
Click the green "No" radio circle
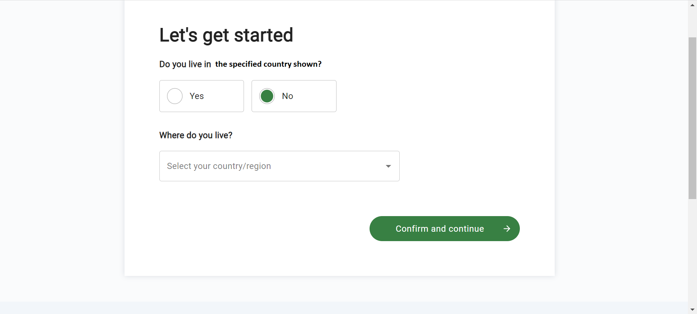point(267,96)
